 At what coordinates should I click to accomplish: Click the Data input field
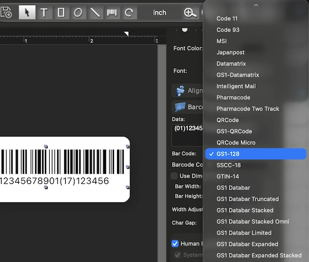click(x=187, y=135)
